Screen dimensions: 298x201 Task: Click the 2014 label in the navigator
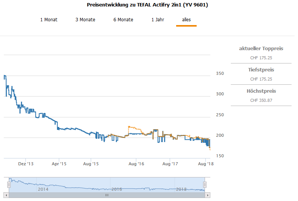pos(43,189)
